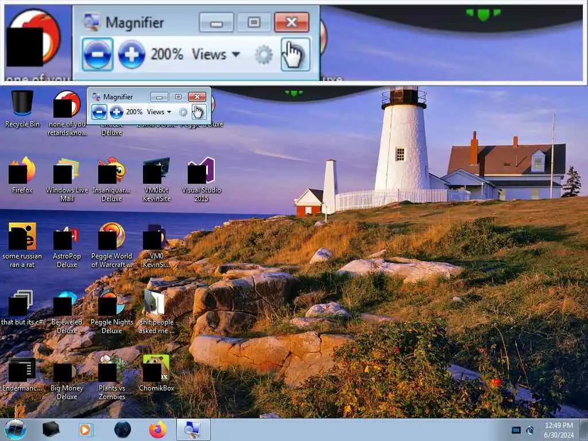Select the Visual Studio 2015 shortcut
The width and height of the screenshot is (588, 441).
click(202, 179)
